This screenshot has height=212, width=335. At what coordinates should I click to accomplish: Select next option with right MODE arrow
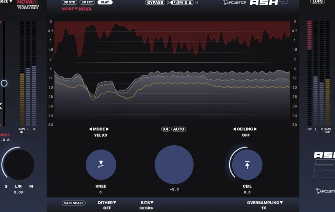pyautogui.click(x=107, y=129)
